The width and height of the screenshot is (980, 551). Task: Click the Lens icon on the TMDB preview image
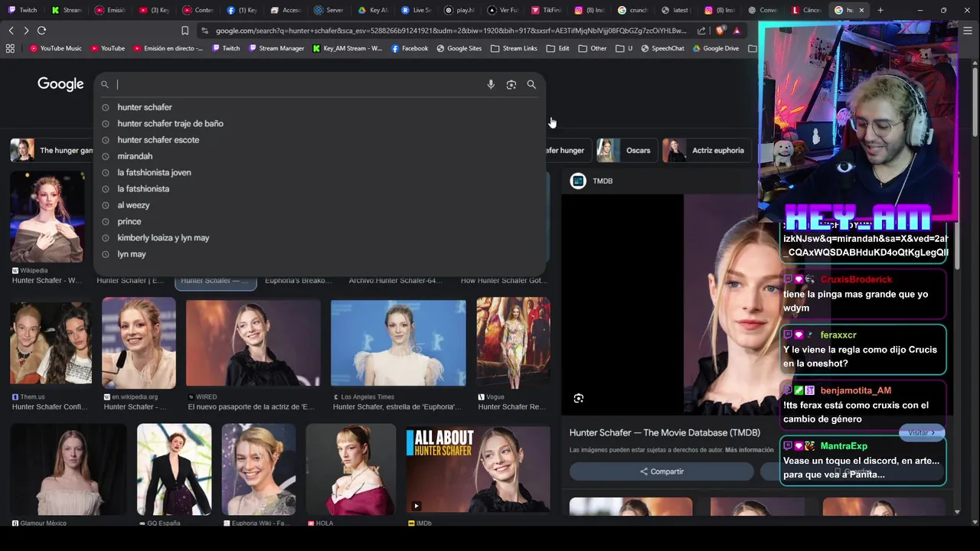[x=579, y=398]
